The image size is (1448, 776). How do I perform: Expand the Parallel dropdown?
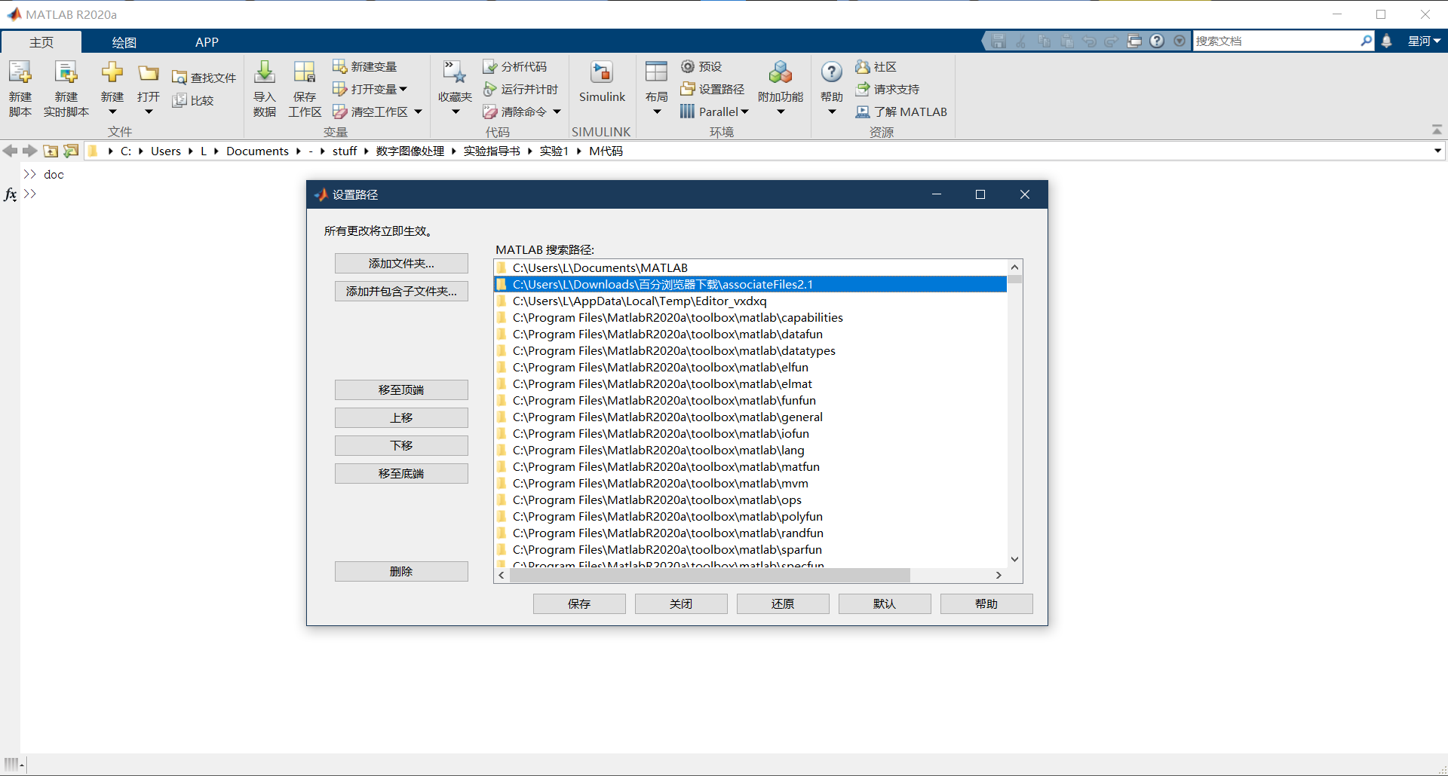745,112
